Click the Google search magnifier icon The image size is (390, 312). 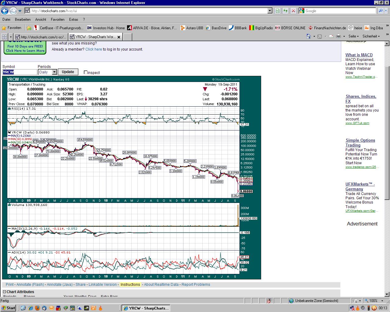click(x=381, y=11)
